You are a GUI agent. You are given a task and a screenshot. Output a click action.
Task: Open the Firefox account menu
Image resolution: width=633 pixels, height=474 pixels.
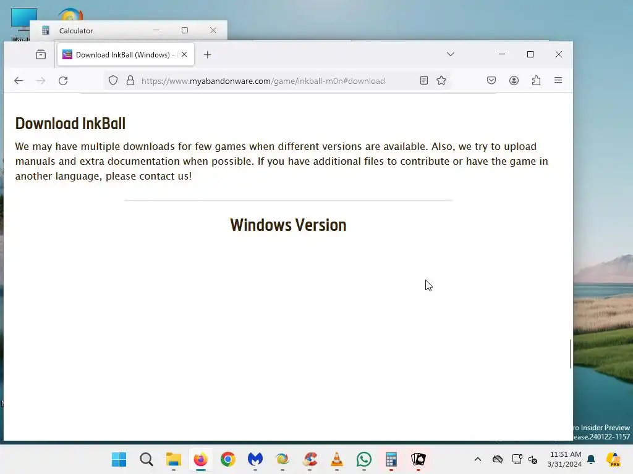point(514,81)
